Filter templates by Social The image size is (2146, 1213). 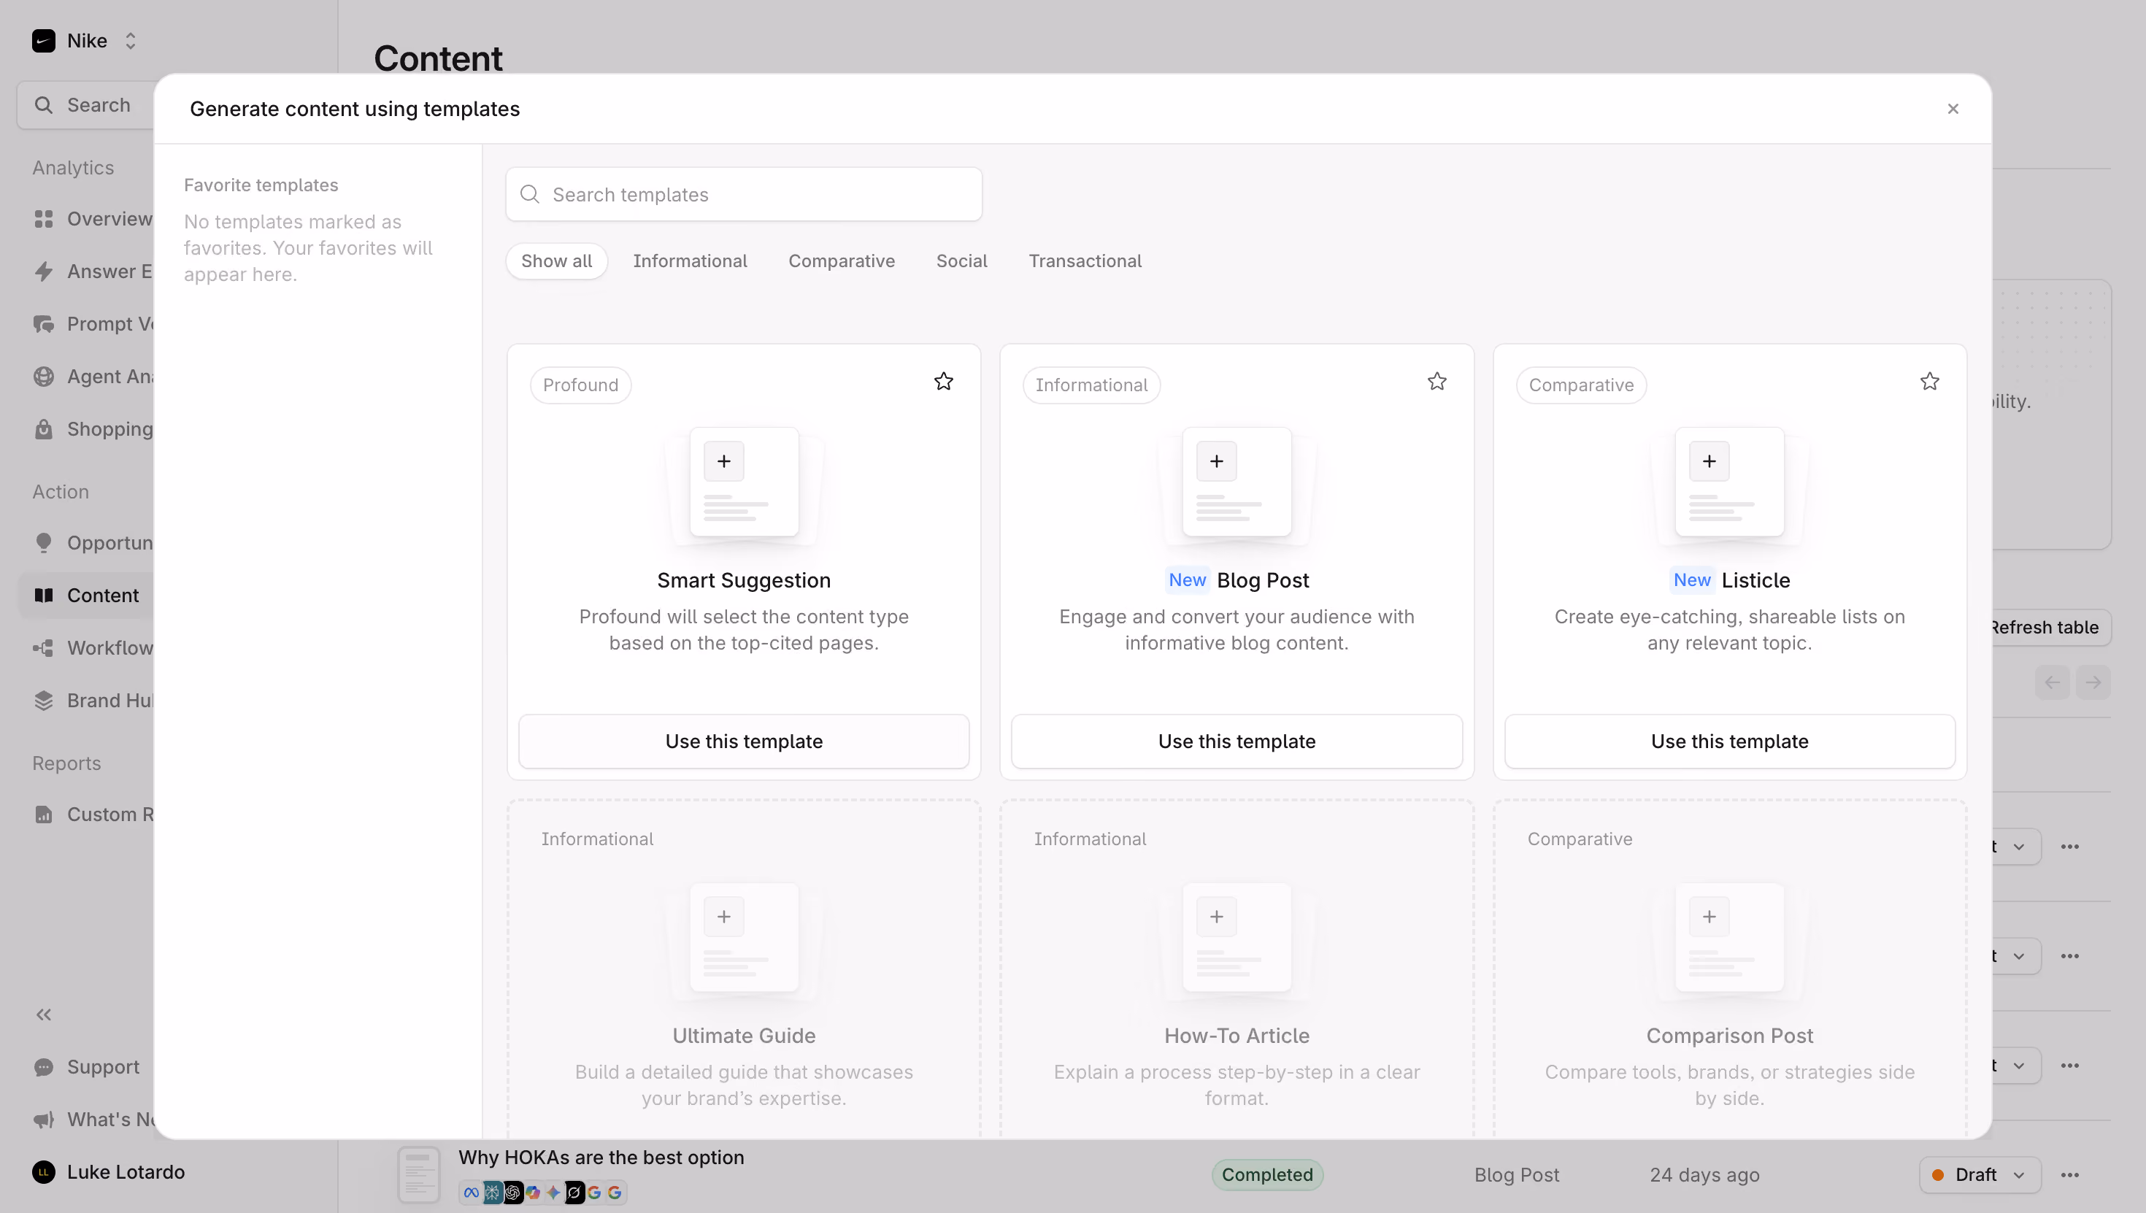coord(961,261)
